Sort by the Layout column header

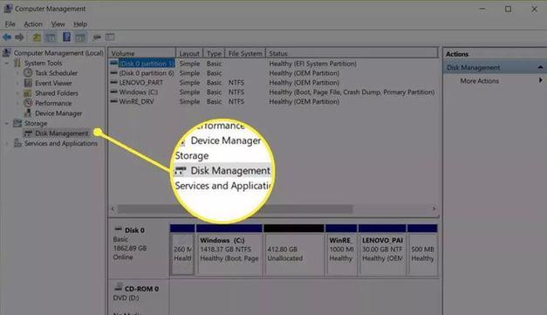pos(189,53)
